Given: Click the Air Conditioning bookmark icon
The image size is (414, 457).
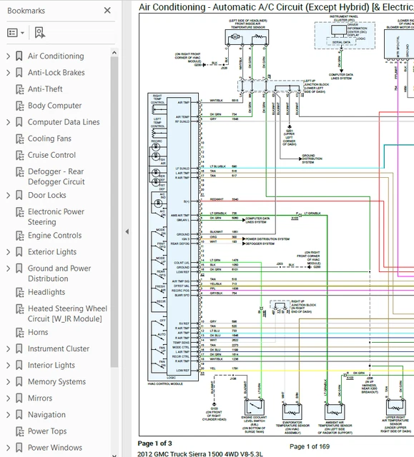Looking at the screenshot, I should click(19, 56).
